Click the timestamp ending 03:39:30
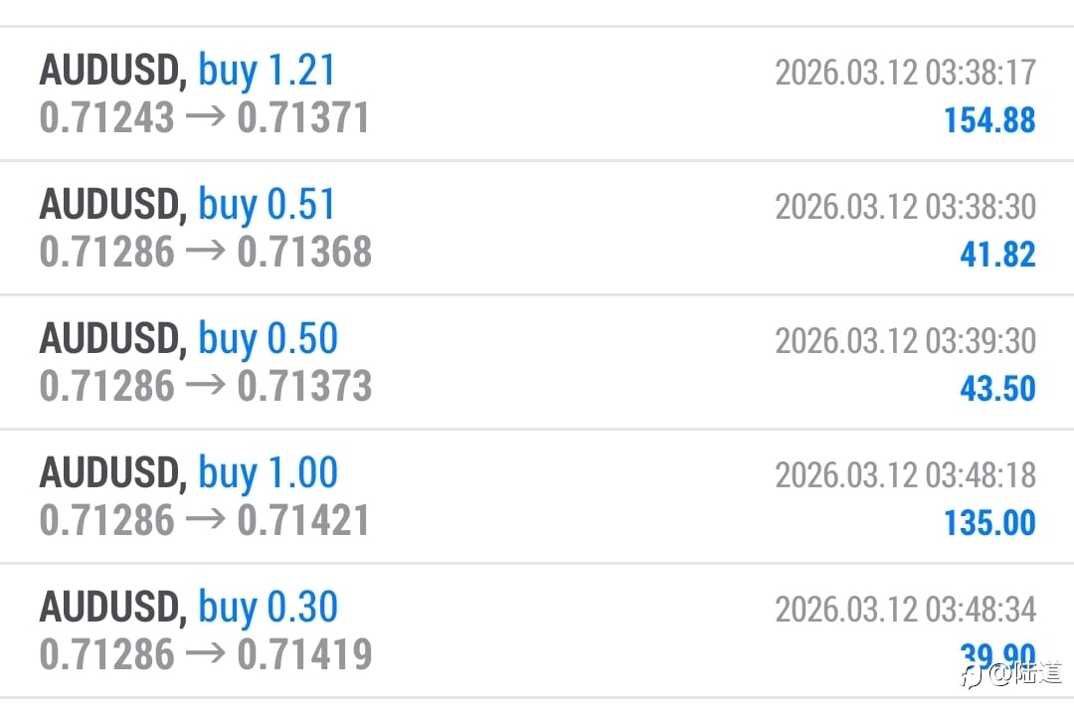This screenshot has width=1074, height=718. 905,341
